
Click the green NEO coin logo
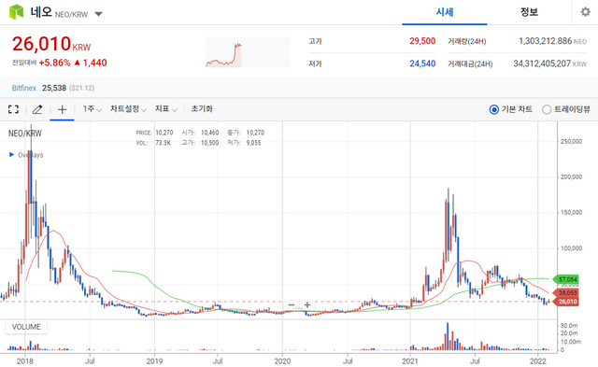pos(16,12)
